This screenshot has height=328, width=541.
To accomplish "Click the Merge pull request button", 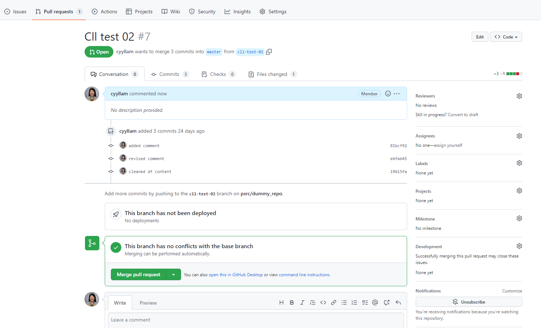I will 139,274.
